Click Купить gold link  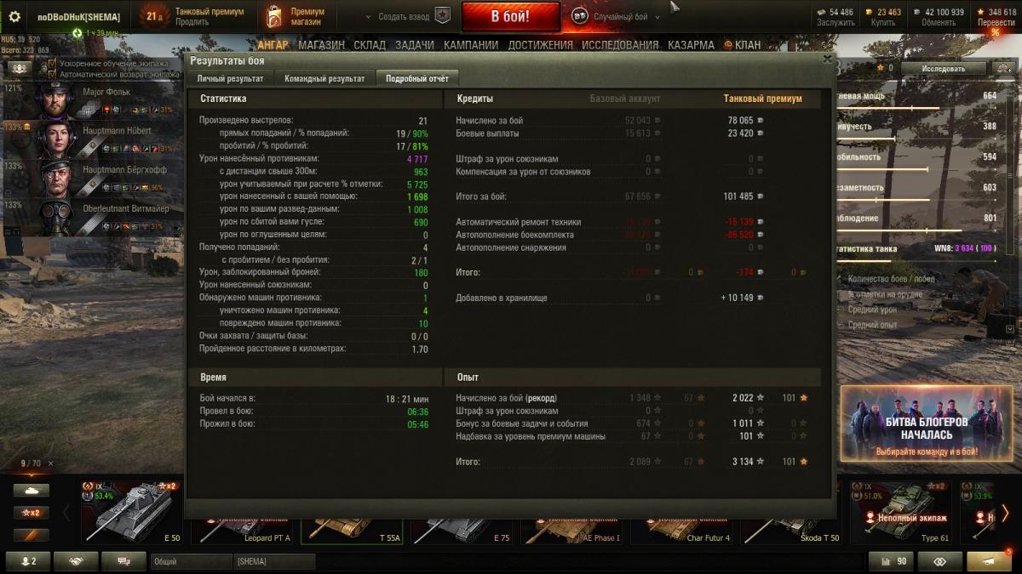[x=884, y=23]
